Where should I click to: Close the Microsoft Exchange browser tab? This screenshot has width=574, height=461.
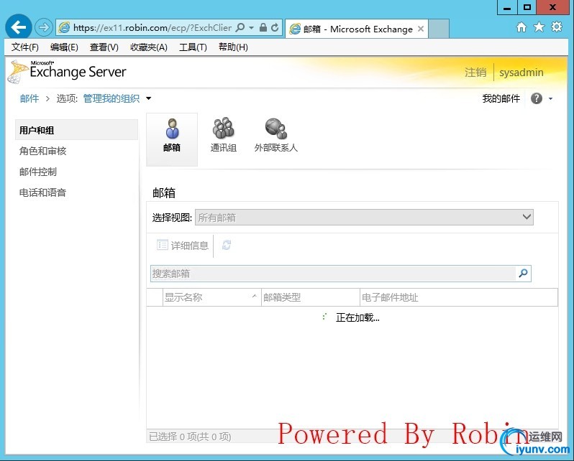pos(421,29)
